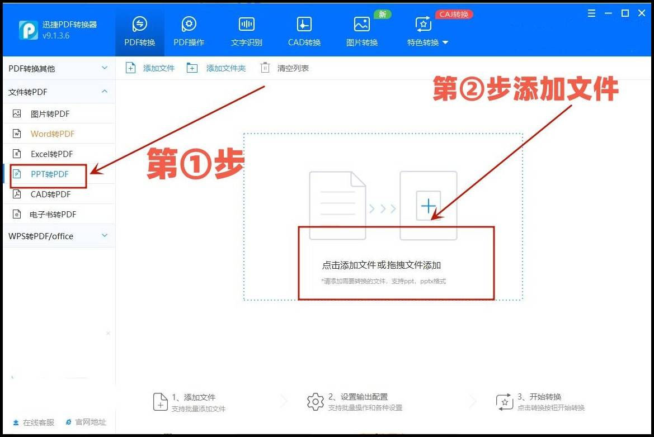Image resolution: width=654 pixels, height=437 pixels.
Task: Click the 1、添加文件 step label
Action: (194, 397)
